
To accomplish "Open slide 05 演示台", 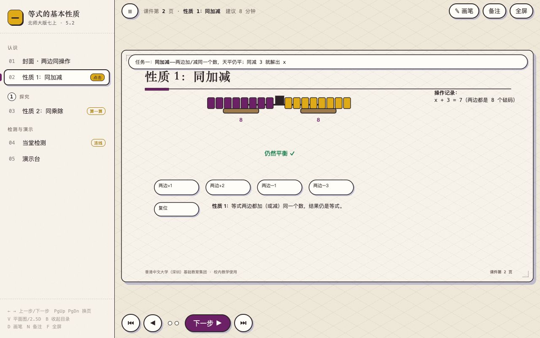I will coord(57,159).
